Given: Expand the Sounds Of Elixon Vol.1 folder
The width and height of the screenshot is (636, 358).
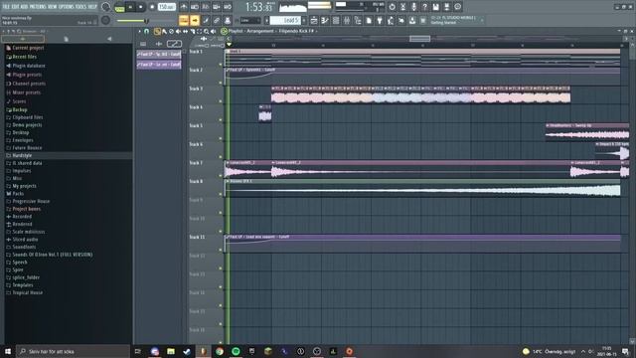Looking at the screenshot, I should [x=53, y=255].
